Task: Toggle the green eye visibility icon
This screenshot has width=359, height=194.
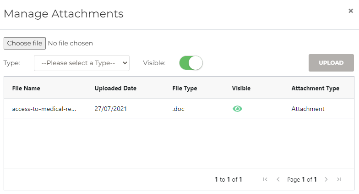Action: (237, 109)
